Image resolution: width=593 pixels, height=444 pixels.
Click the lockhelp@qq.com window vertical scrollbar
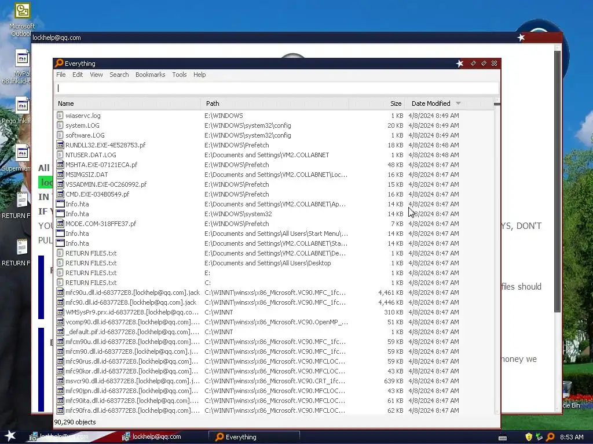(558, 227)
